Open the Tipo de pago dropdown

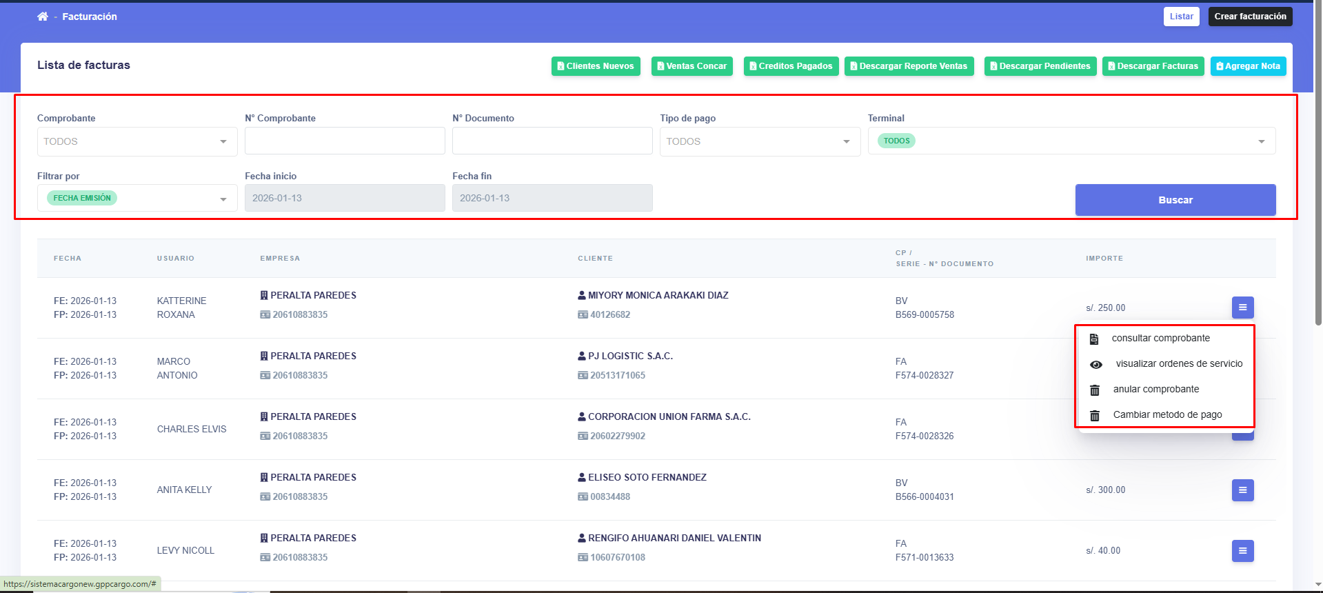pyautogui.click(x=759, y=141)
